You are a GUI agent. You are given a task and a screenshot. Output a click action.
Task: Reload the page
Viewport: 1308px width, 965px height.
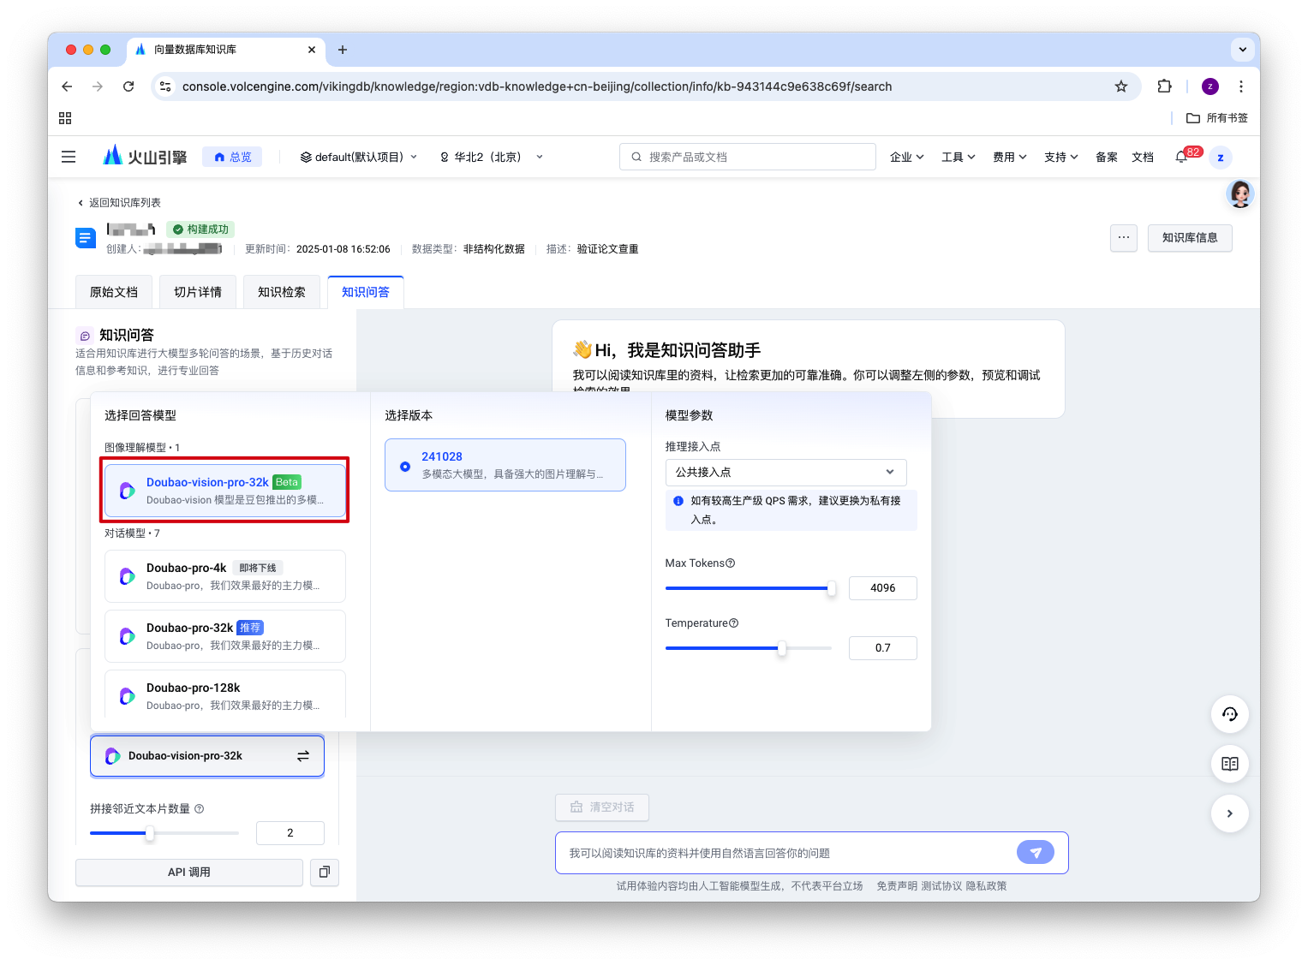tap(128, 86)
